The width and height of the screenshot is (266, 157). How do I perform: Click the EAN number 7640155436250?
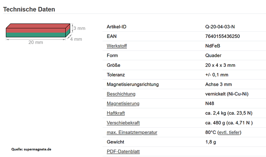[222, 36]
